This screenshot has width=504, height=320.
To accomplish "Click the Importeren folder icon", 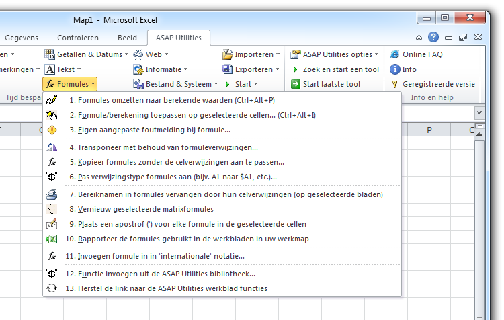I will click(228, 54).
